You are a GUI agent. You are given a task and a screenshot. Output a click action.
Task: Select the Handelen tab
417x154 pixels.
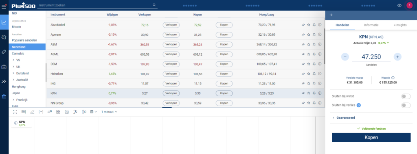[342, 25]
